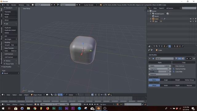The width and height of the screenshot is (197, 111).
Task: Toggle Bevel modifier viewport display icon
Action: [x=180, y=59]
